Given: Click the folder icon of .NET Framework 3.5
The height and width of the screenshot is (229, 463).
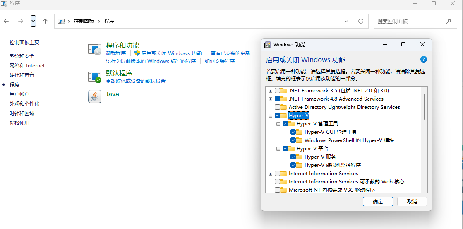Looking at the screenshot, I should coord(283,90).
